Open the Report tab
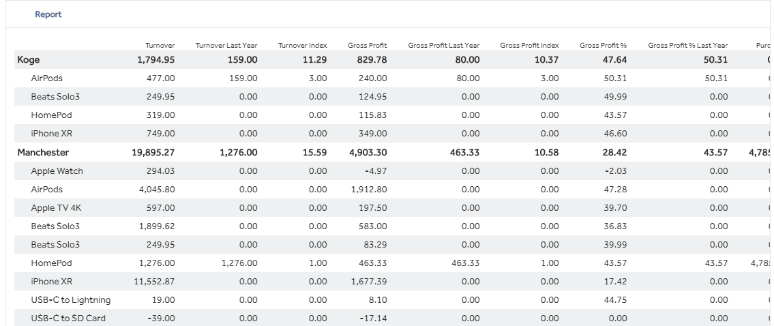 [x=48, y=14]
